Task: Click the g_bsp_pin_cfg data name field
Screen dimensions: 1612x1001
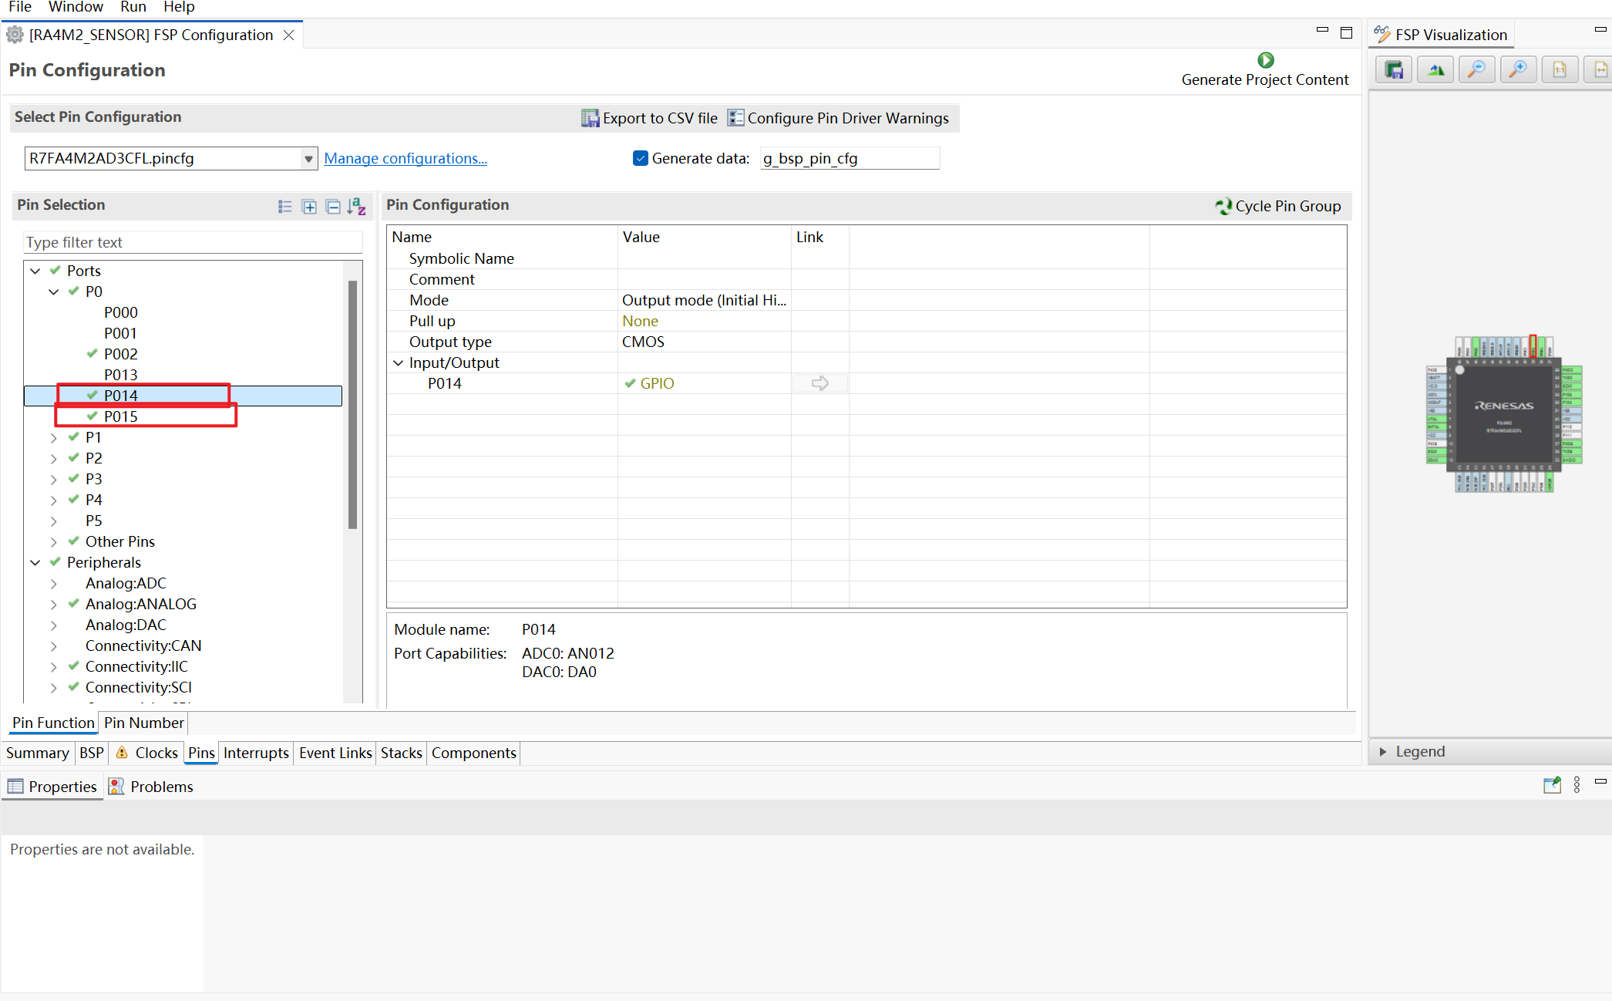Action: [850, 158]
